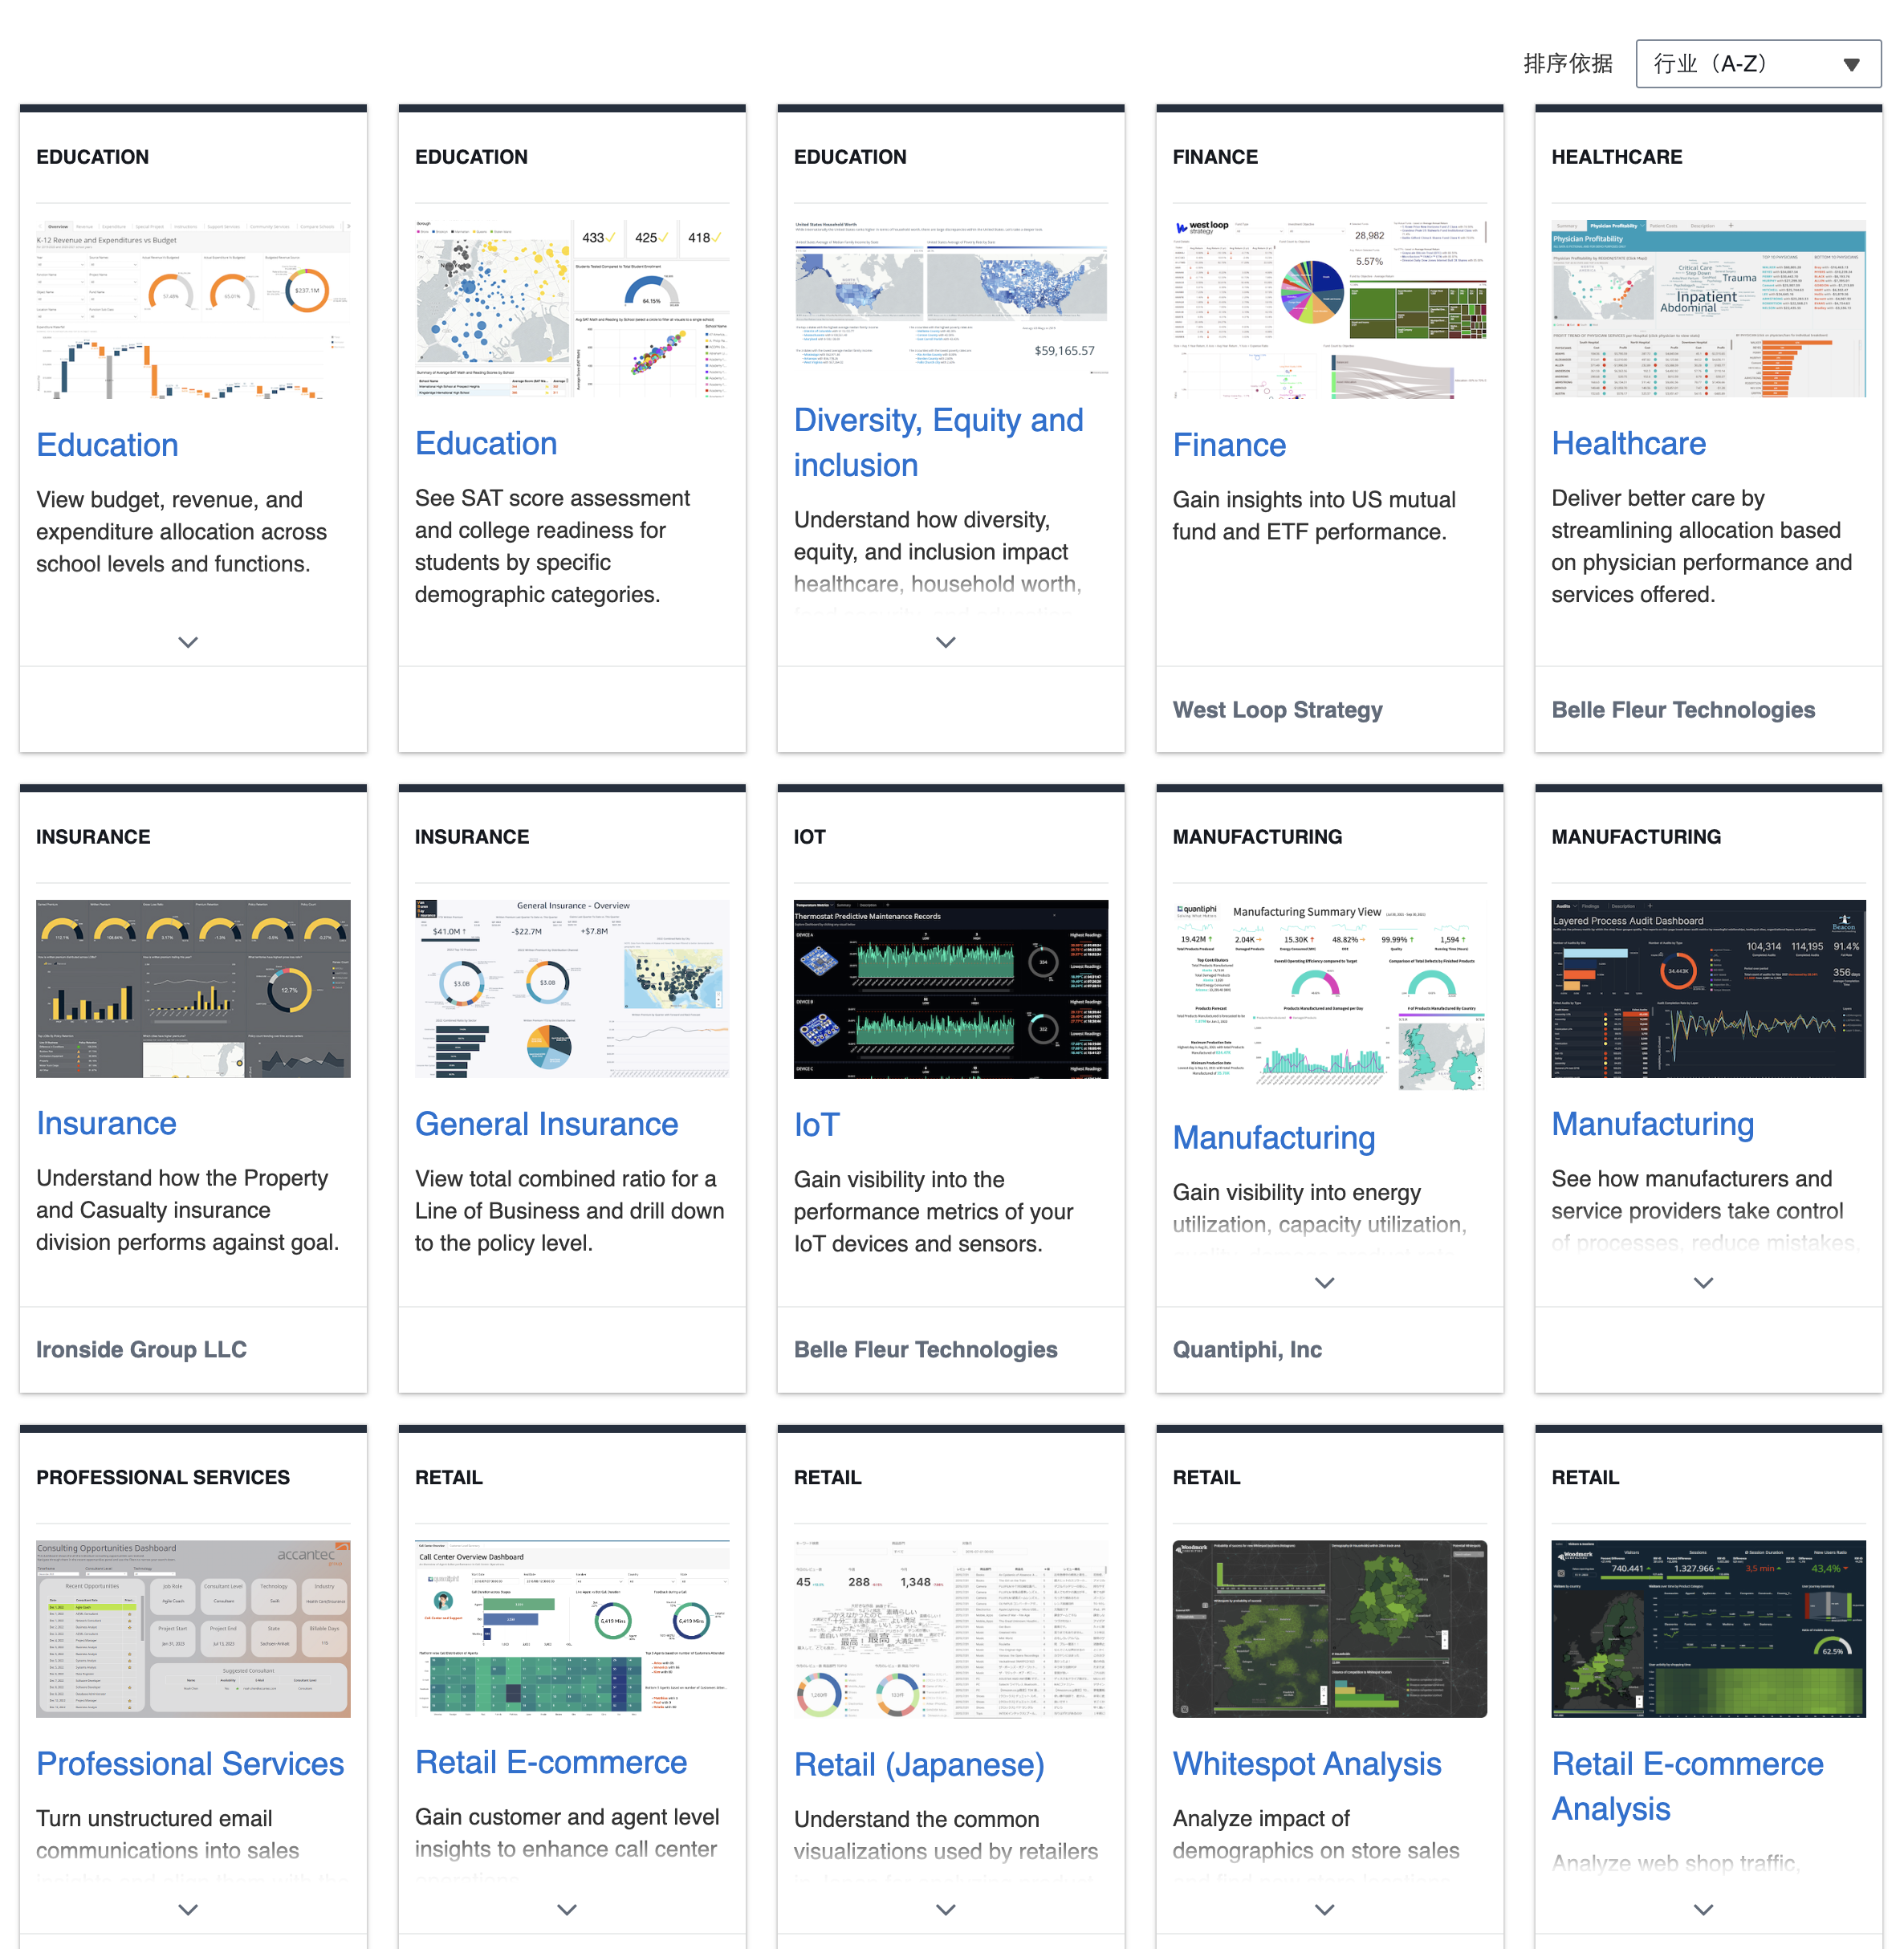Open the Whitespot Analysis title link
Image resolution: width=1904 pixels, height=1949 pixels.
1307,1765
